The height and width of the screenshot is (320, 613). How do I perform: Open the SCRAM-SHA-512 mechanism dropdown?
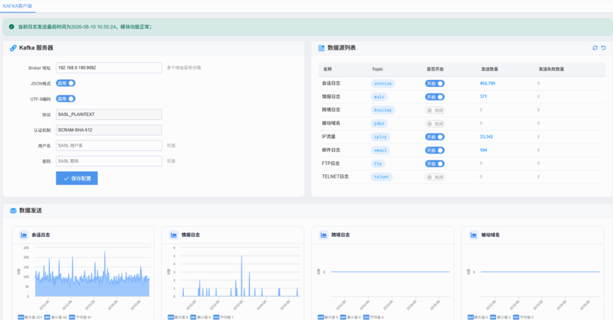pos(109,130)
